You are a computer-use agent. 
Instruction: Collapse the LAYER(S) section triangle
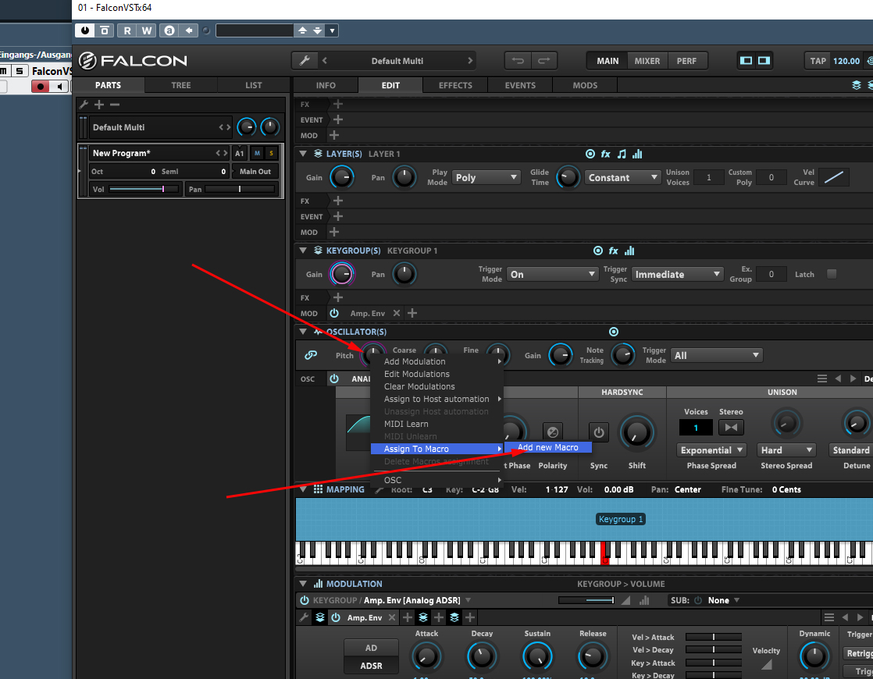(303, 154)
